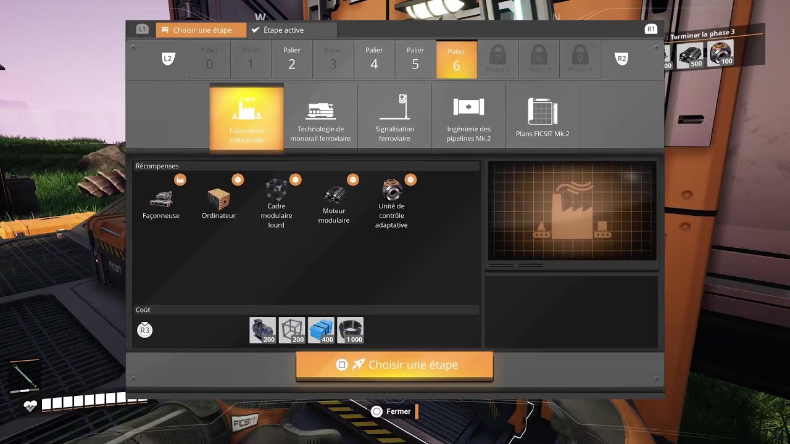Screen dimensions: 790x444
Task: Click the phase 3 item showing 500
Action: point(690,56)
